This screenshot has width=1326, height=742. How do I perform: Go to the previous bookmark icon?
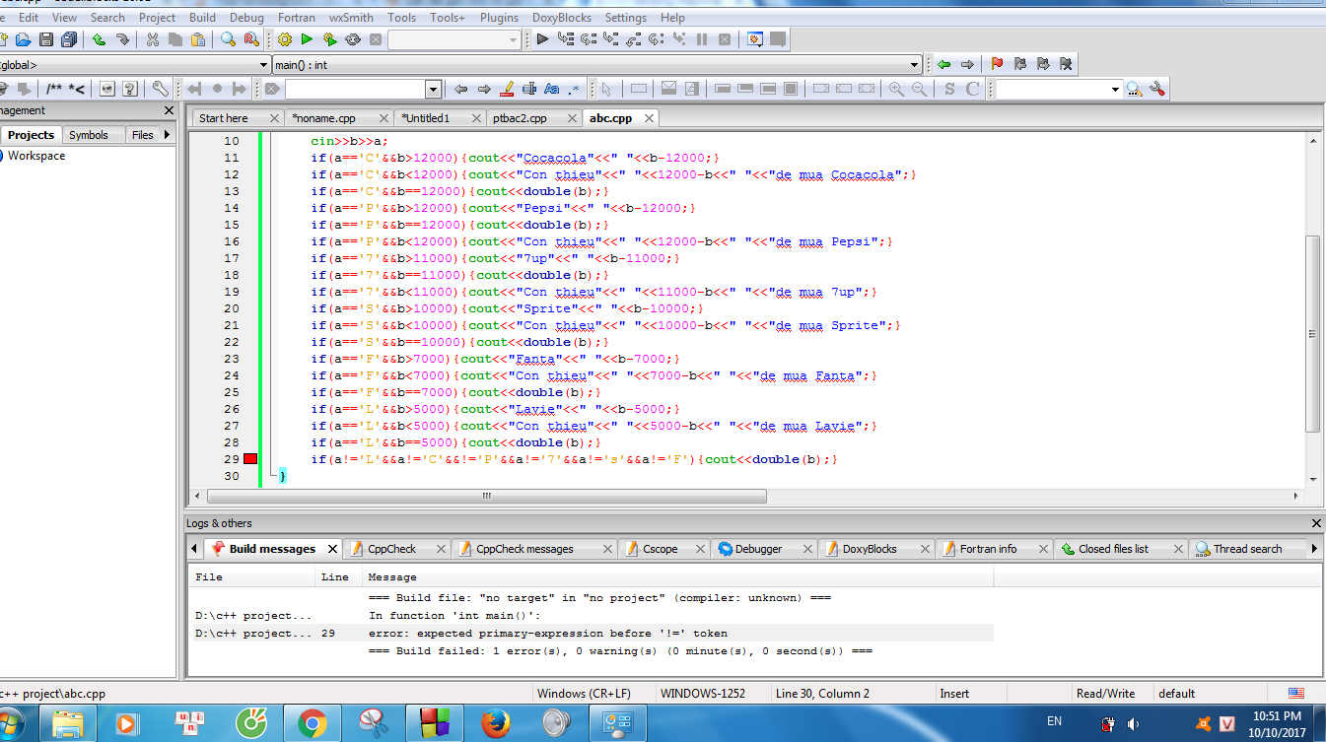[x=1019, y=64]
